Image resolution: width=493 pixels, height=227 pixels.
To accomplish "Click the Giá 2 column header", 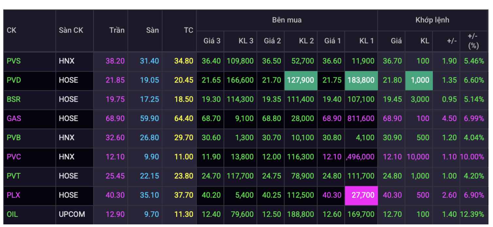I will pos(272,41).
